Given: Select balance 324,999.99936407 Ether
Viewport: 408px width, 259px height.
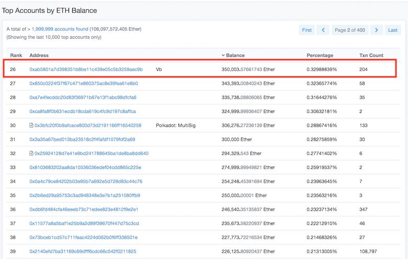Looking at the screenshot, I should click(x=248, y=111).
